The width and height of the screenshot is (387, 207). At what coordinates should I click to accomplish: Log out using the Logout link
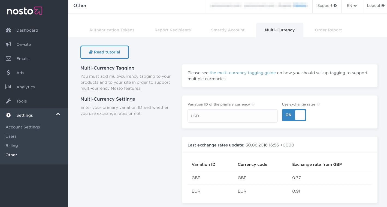(375, 6)
